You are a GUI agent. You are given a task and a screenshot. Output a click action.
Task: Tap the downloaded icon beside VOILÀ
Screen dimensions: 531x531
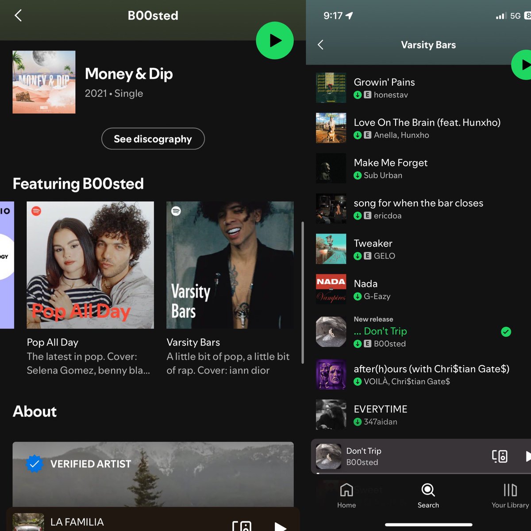358,381
